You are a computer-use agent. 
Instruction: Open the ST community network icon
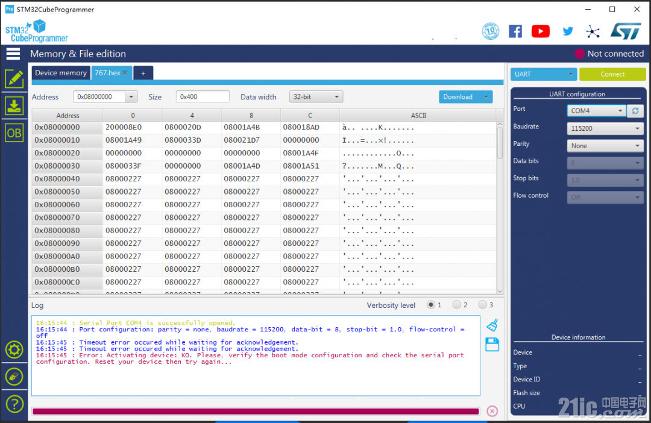593,31
